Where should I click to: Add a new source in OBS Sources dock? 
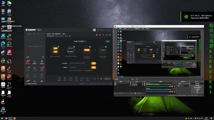tap(131, 93)
